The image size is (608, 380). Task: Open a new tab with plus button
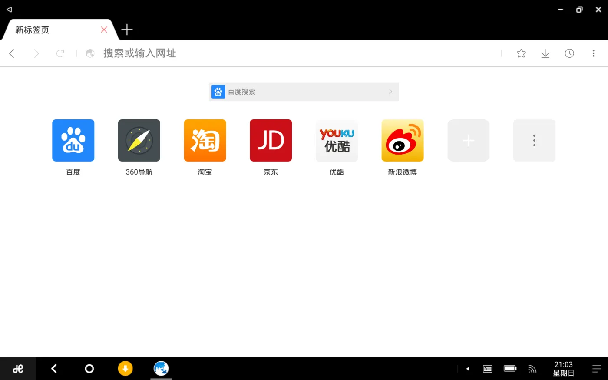127,30
